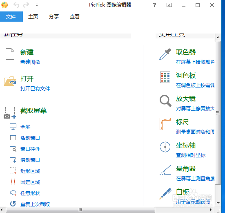Click the window icon for 活动窗口

(13, 138)
